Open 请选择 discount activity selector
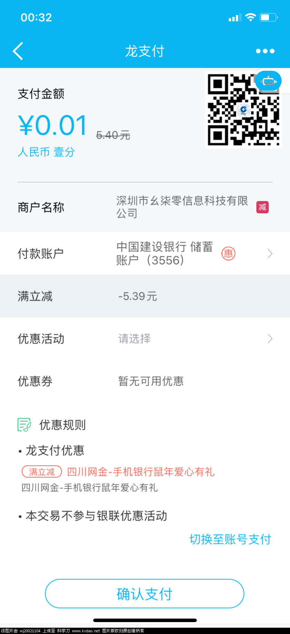 (x=134, y=339)
